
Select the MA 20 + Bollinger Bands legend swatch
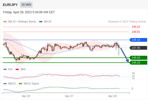pyautogui.click(x=5, y=22)
